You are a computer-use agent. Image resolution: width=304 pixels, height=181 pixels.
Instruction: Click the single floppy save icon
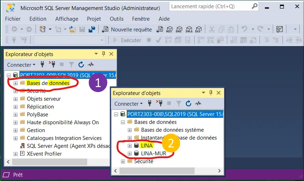[82, 29]
